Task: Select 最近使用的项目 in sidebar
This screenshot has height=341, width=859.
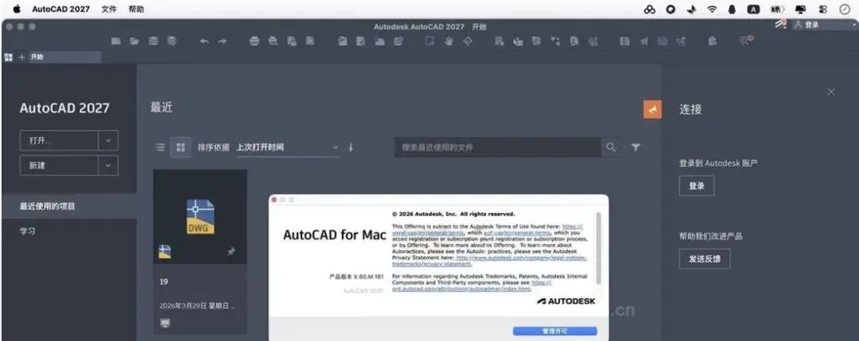Action: pyautogui.click(x=69, y=207)
